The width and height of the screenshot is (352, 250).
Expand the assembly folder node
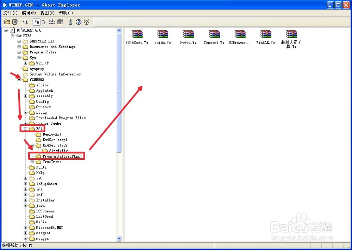[26, 96]
